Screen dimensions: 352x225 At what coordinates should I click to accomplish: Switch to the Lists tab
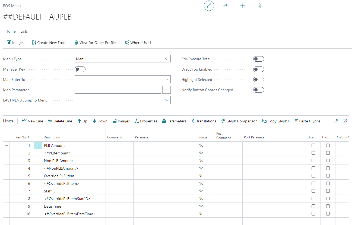(24, 31)
